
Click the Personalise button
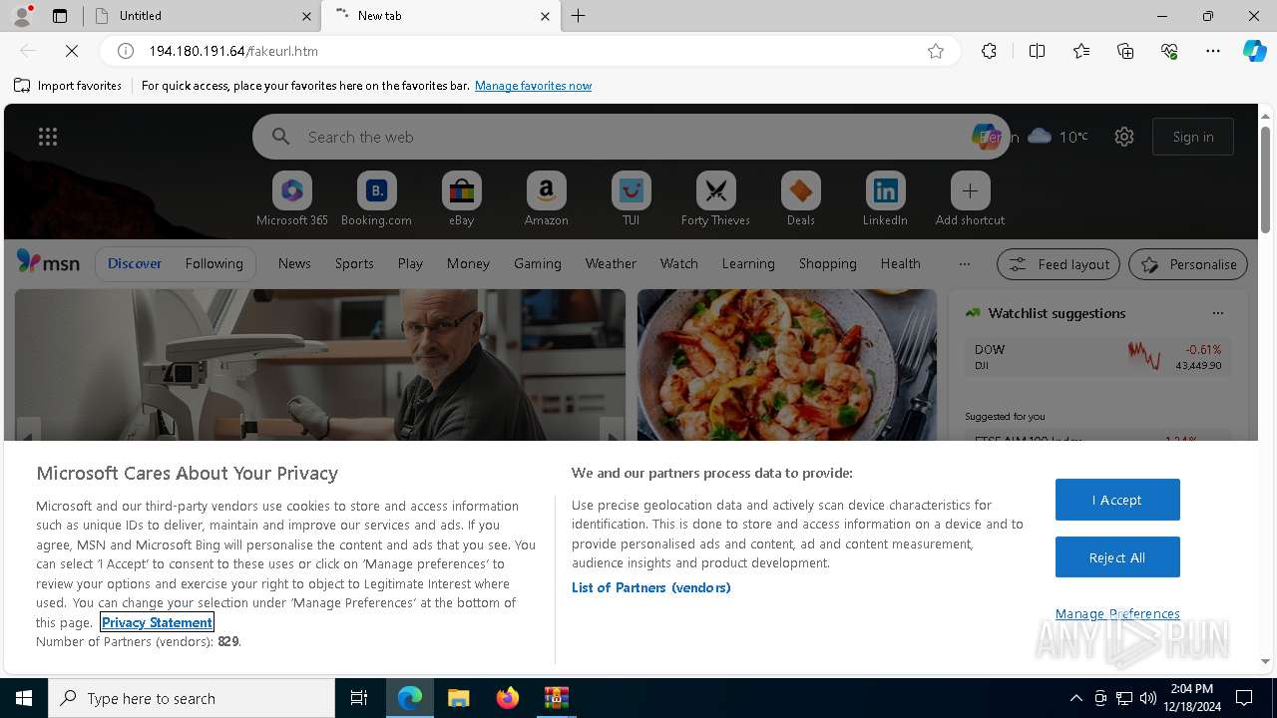point(1188,264)
